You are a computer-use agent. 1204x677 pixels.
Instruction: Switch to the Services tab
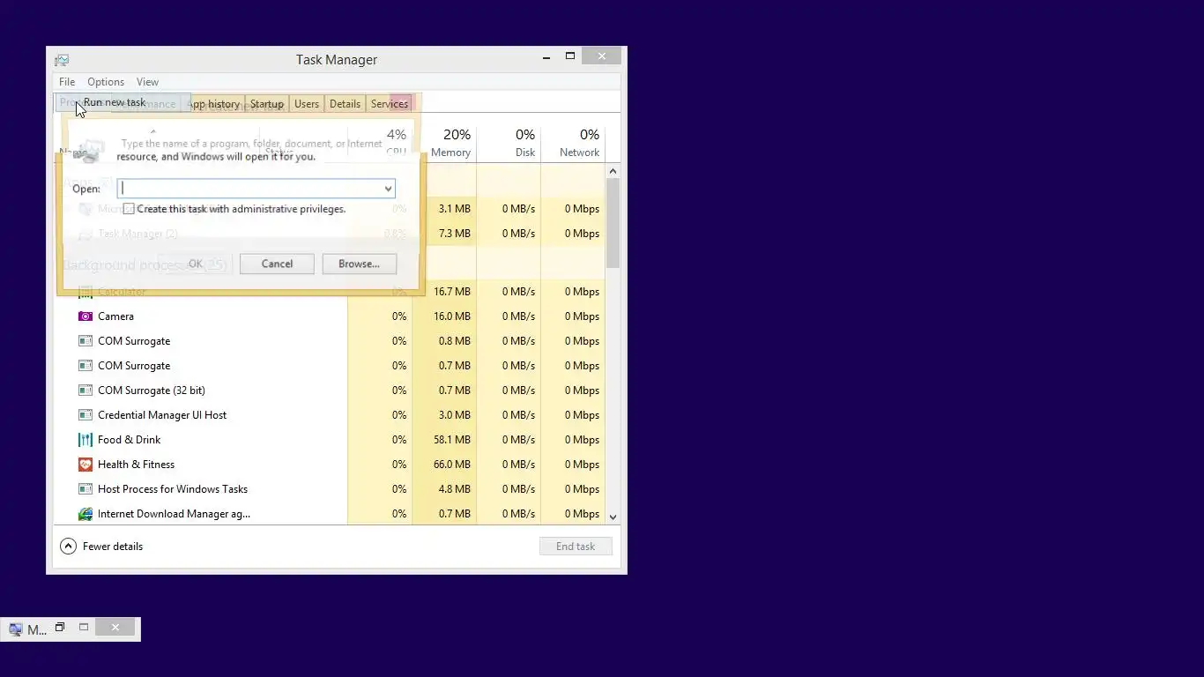pos(390,104)
